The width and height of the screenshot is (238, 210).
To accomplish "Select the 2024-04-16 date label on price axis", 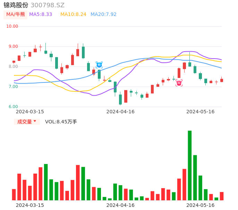I will 120,112.
